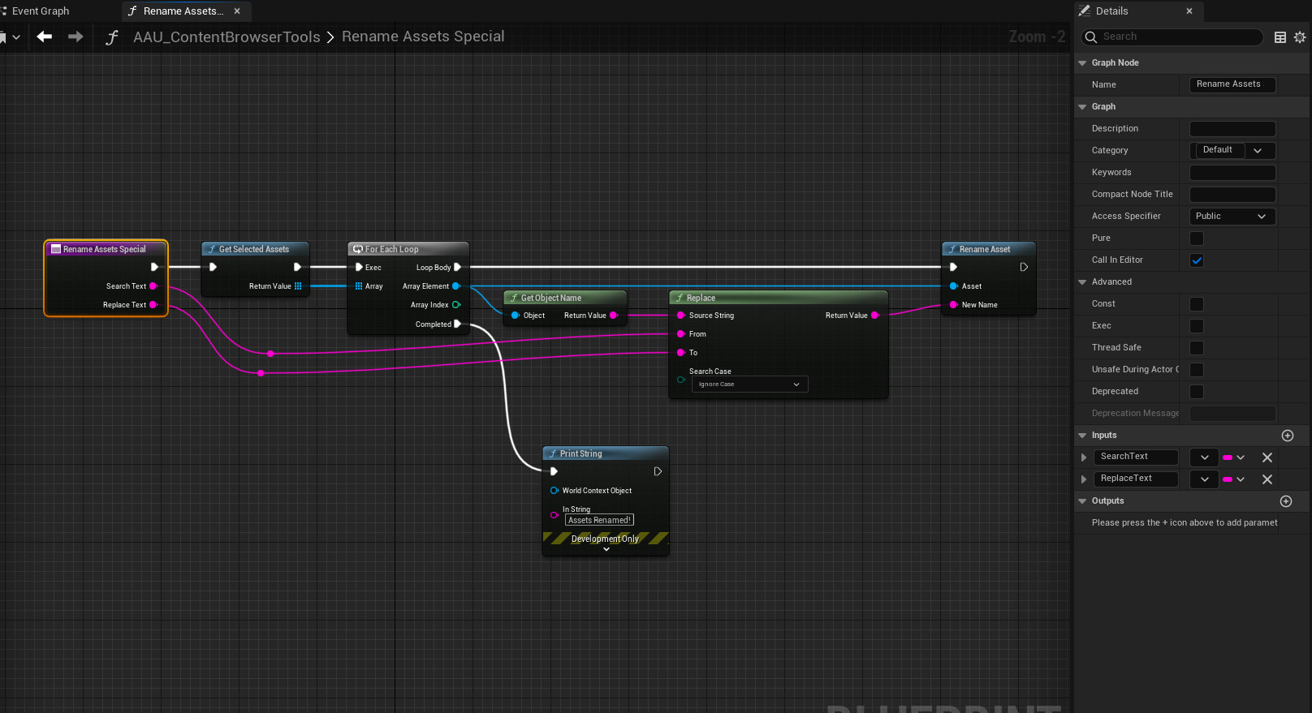1312x713 pixels.
Task: Close the Details panel tab
Action: point(1189,11)
